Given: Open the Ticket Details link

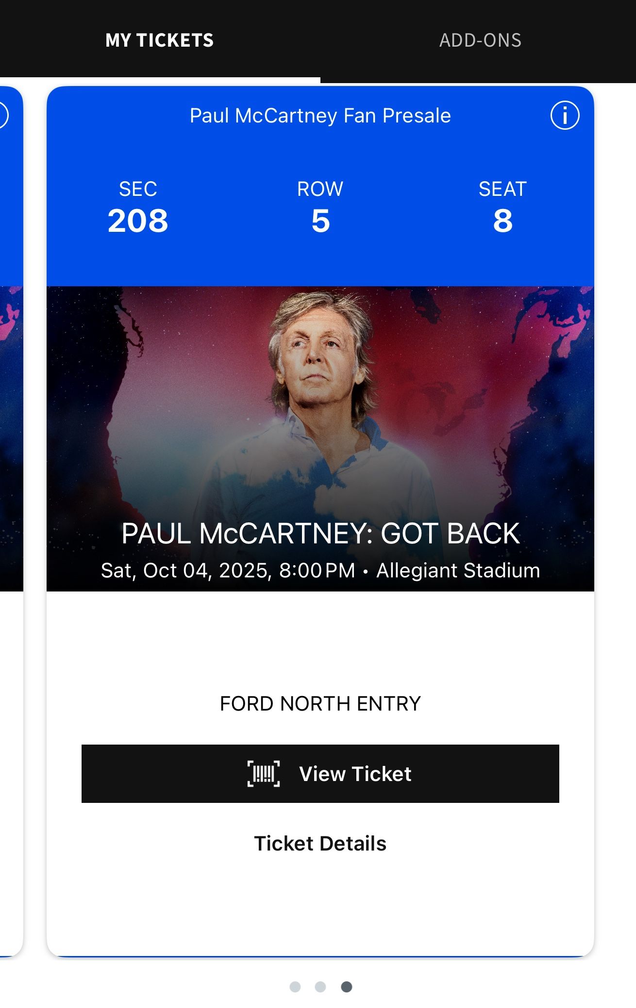Looking at the screenshot, I should pyautogui.click(x=320, y=844).
